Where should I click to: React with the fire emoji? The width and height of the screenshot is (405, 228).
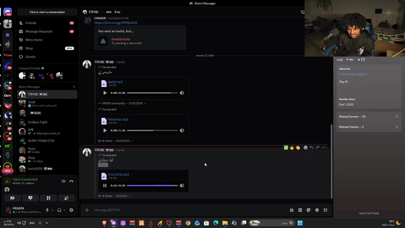pyautogui.click(x=292, y=148)
